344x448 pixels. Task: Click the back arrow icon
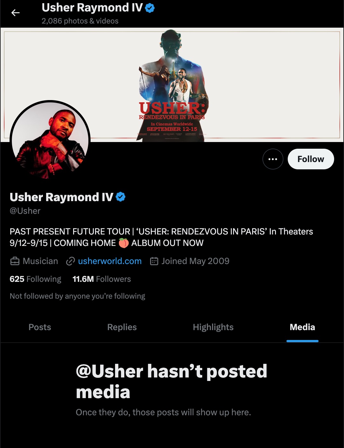click(x=15, y=13)
